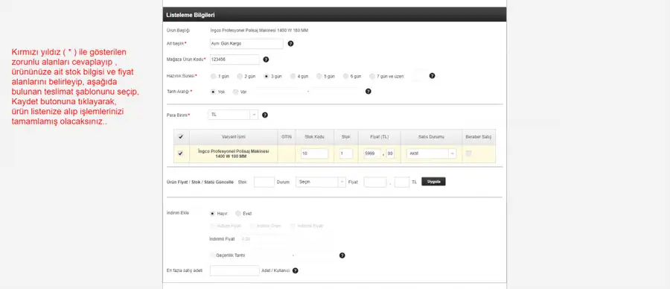The height and width of the screenshot is (289, 670).
Task: Open help icon for Tarih Aralığı row
Action: (368, 91)
